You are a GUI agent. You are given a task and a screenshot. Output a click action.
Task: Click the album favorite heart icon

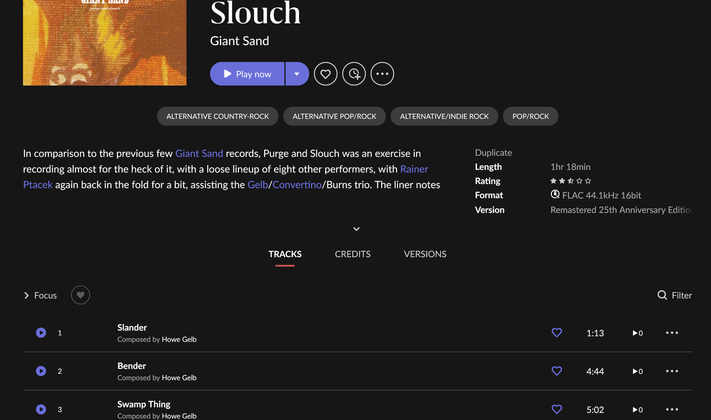tap(326, 74)
